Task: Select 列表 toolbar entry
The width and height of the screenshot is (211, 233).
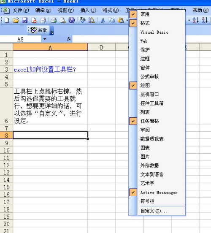Action: [x=157, y=112]
